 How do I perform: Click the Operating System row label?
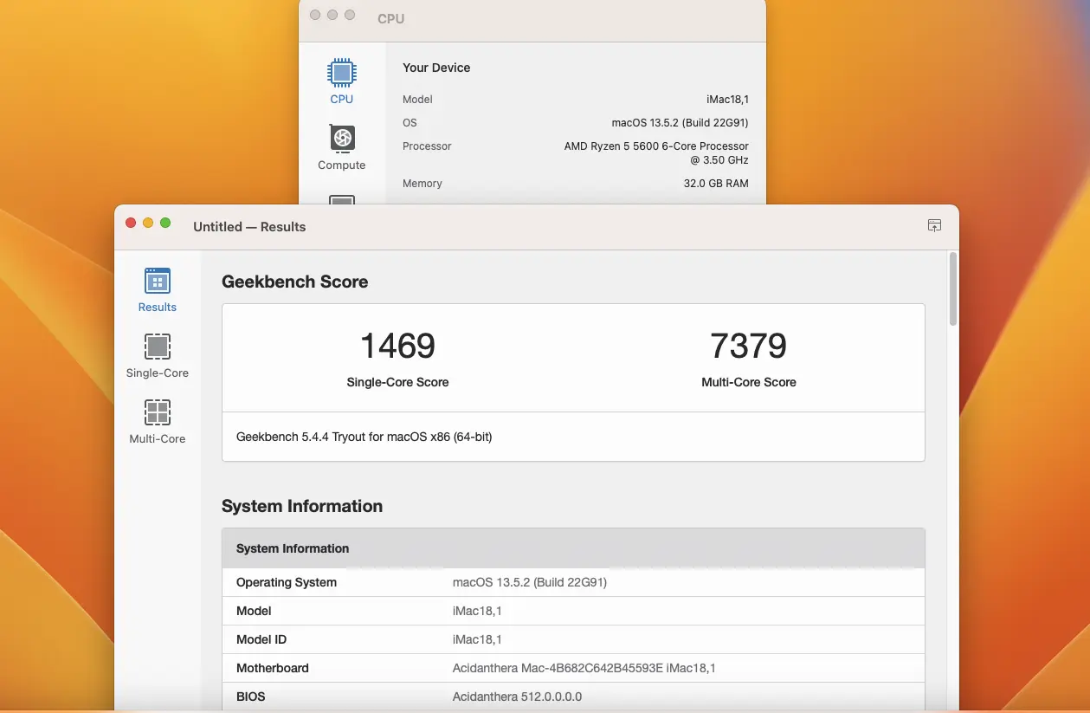coord(287,582)
